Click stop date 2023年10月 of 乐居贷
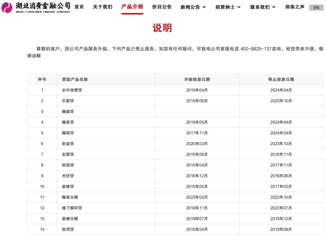Viewport: 326px width, 236px height. coord(281,101)
